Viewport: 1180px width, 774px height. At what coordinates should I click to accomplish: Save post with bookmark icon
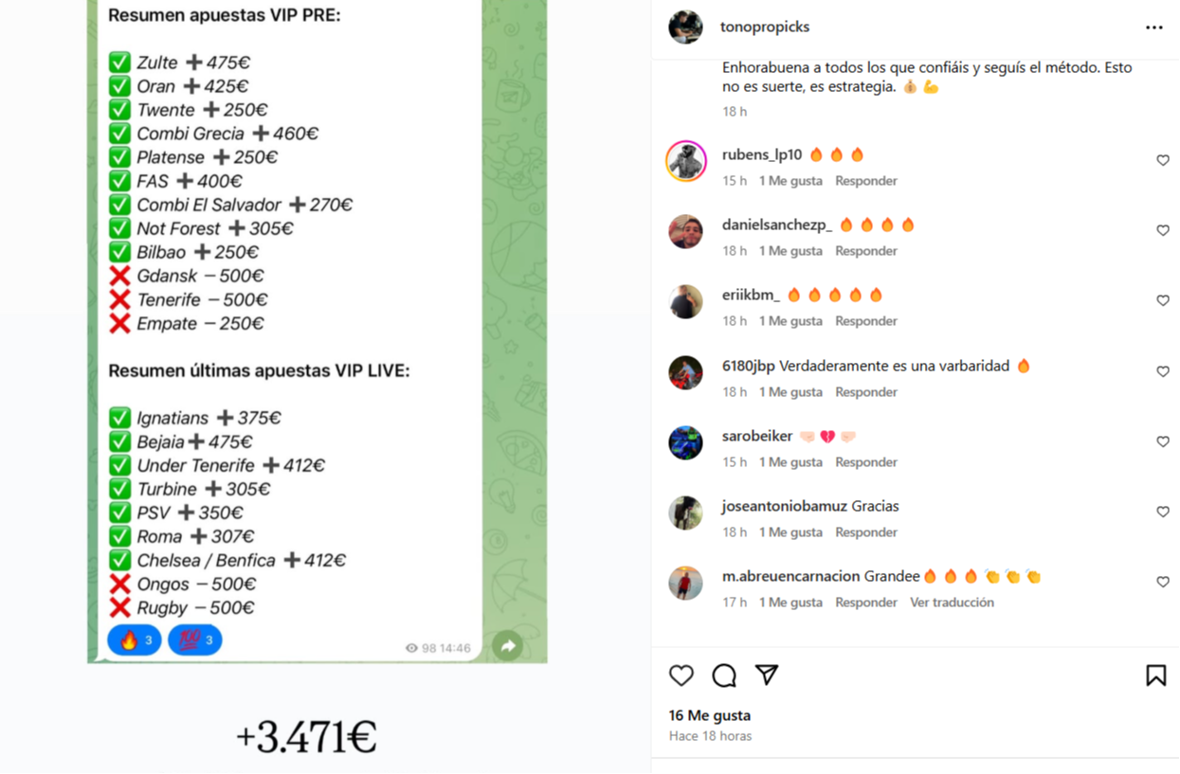pyautogui.click(x=1155, y=675)
